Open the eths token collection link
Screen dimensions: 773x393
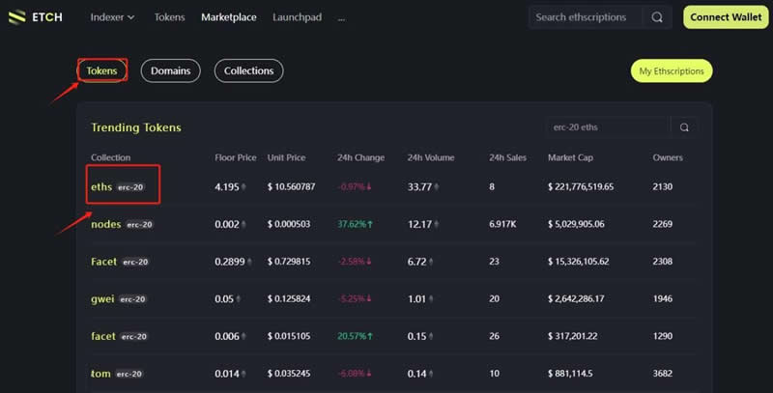(100, 187)
